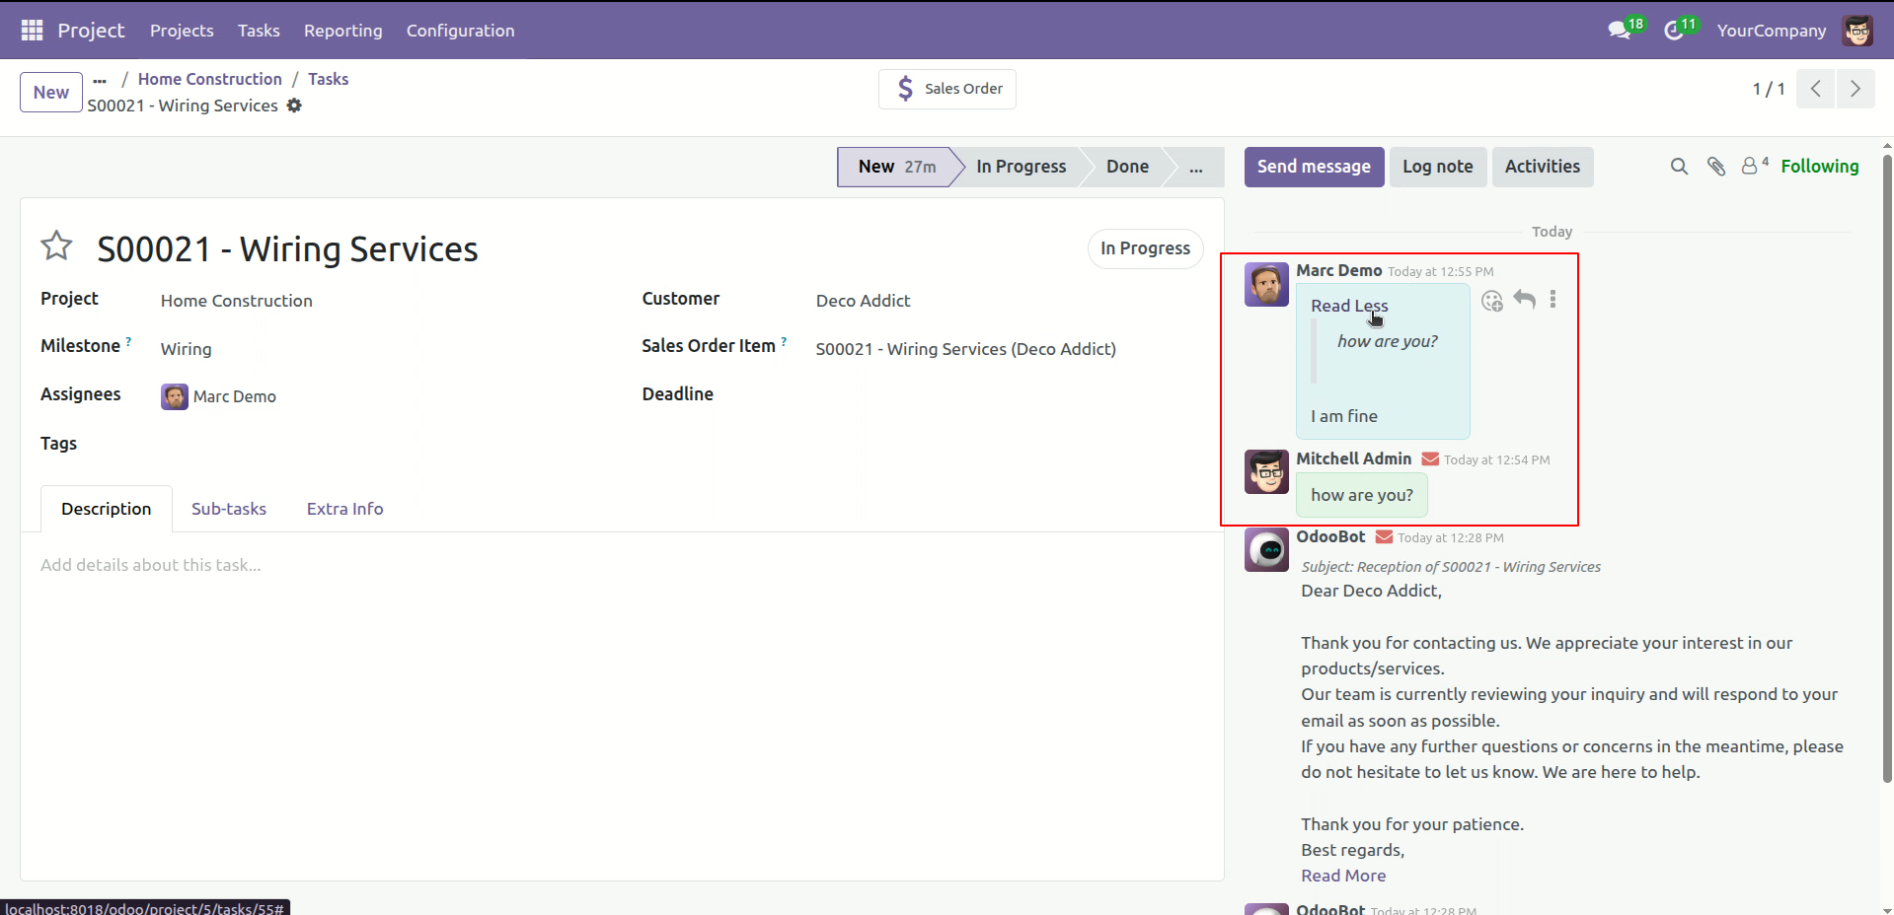The width and height of the screenshot is (1894, 915).
Task: Add a reaction to Marc Demo's message
Action: pos(1492,301)
